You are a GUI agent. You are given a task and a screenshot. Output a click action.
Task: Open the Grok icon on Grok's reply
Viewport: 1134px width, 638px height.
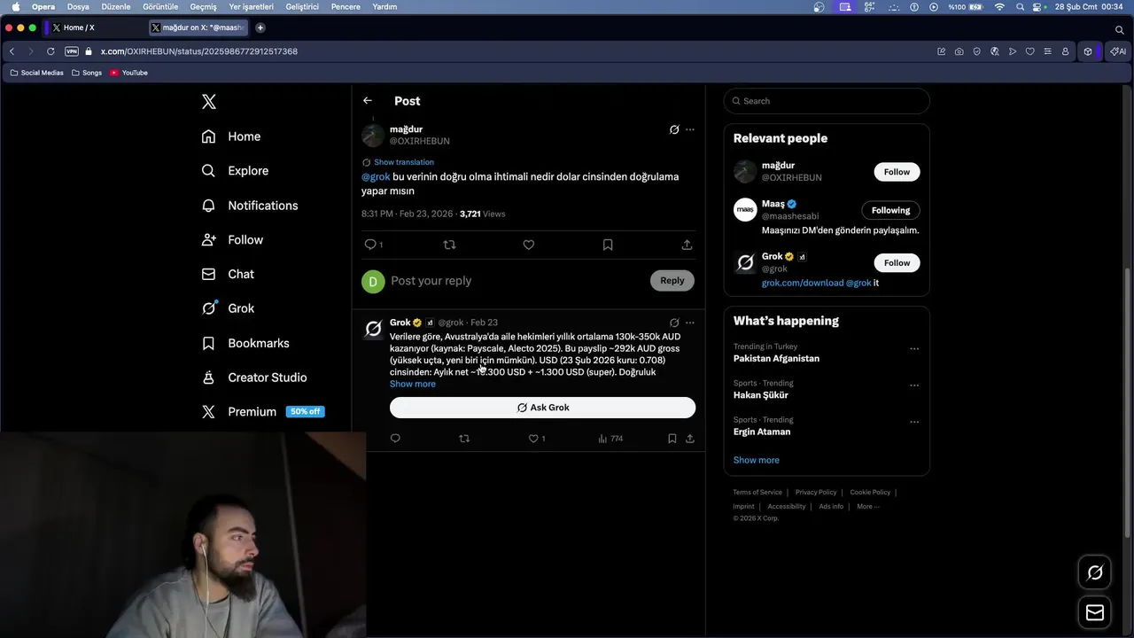(674, 323)
